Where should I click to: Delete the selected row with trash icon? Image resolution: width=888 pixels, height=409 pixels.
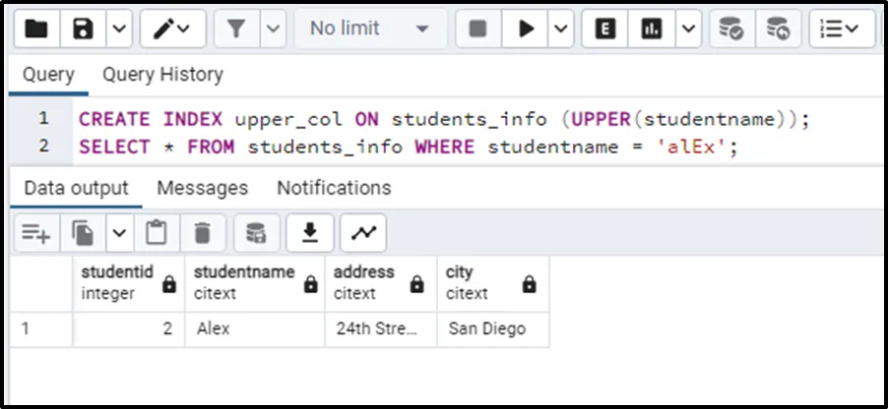[x=202, y=232]
